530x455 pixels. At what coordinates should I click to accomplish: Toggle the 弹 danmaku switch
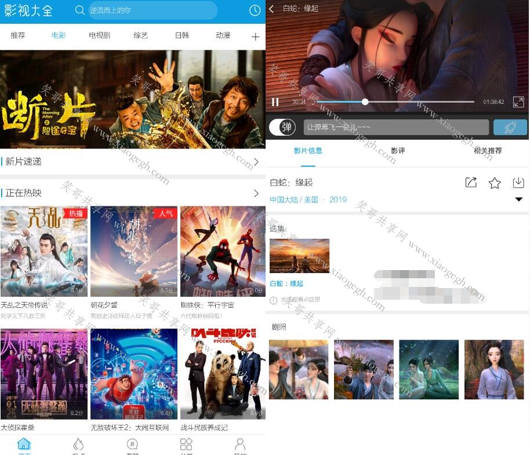tap(282, 128)
